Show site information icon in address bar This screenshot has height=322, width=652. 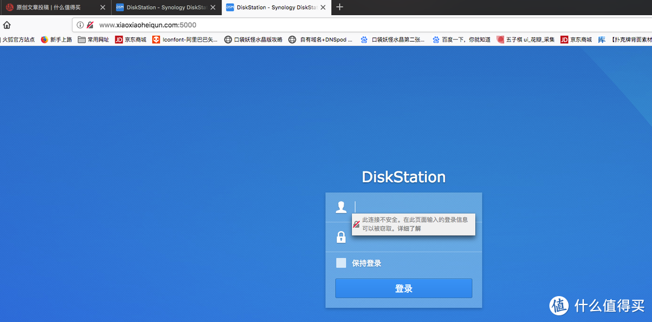tap(80, 25)
